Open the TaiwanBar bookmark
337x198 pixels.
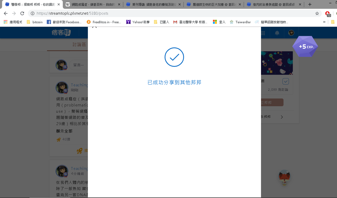pyautogui.click(x=240, y=22)
